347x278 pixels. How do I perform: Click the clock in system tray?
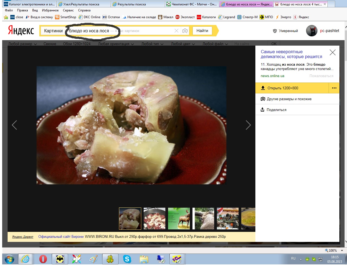pyautogui.click(x=335, y=259)
